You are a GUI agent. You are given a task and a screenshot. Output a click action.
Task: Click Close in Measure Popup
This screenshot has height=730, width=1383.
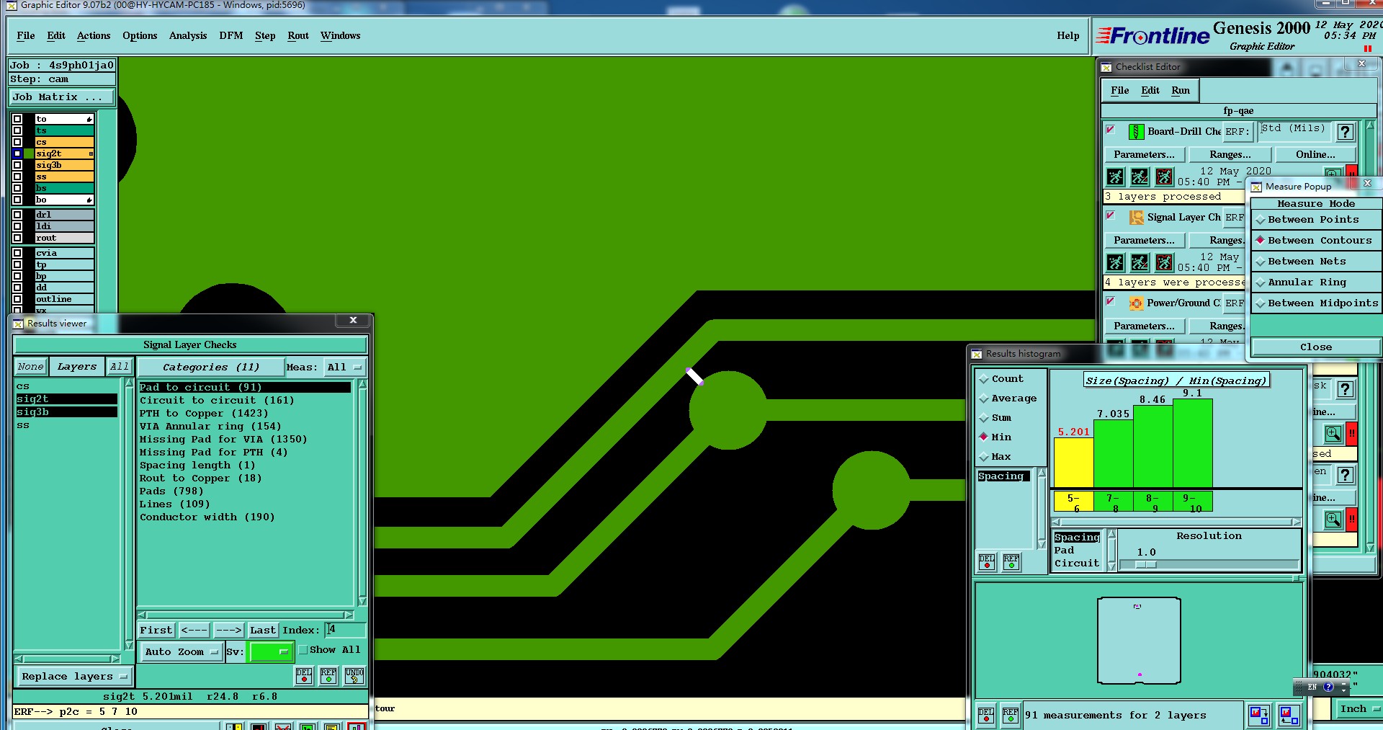[x=1315, y=347]
